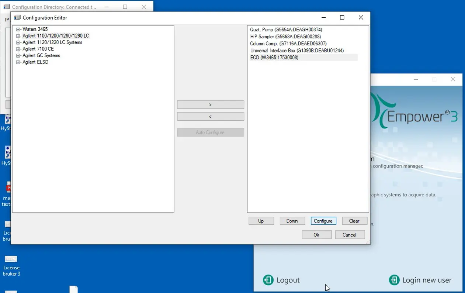The height and width of the screenshot is (293, 465).
Task: Expand Agilent 1120/1220 LC Systems node
Action: [18, 43]
